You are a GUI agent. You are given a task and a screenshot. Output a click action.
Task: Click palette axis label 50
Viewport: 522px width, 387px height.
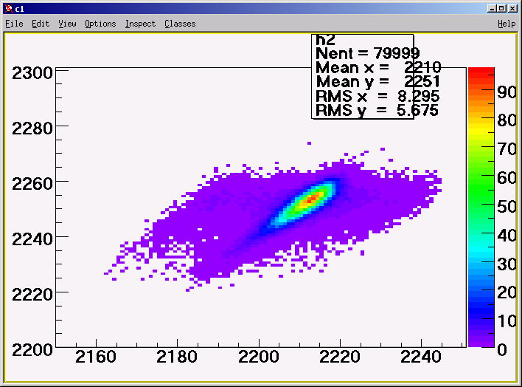tap(507, 207)
